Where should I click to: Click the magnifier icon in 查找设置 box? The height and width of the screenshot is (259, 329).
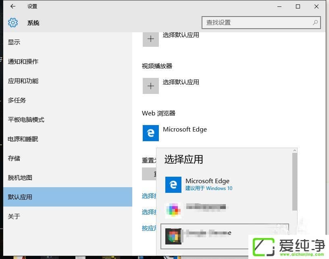pos(315,23)
